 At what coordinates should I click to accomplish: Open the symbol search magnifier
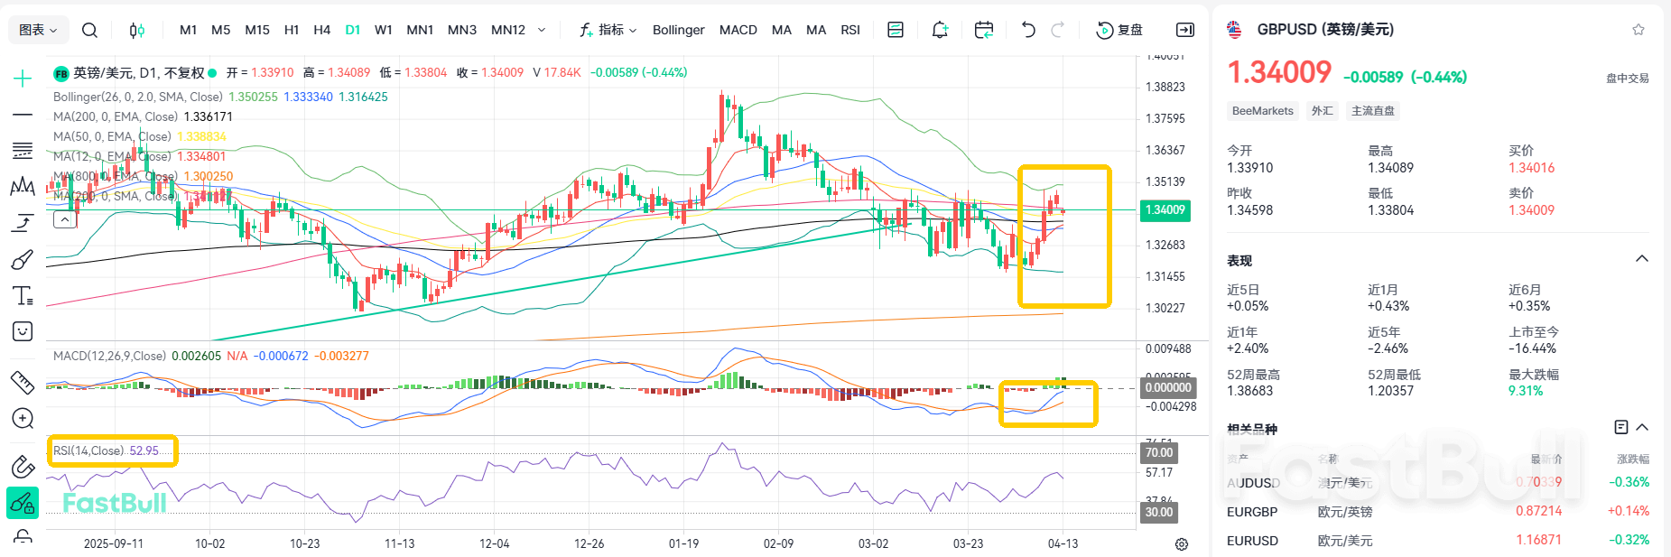point(89,30)
